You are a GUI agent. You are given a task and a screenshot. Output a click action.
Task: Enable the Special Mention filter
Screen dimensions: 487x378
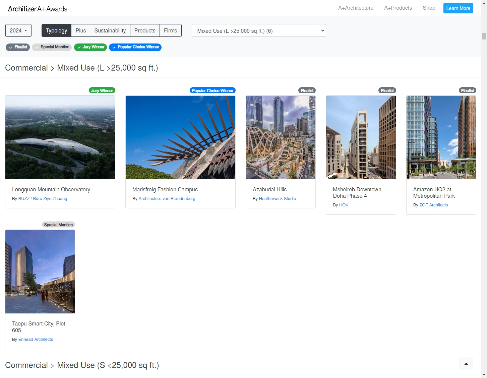tap(52, 47)
